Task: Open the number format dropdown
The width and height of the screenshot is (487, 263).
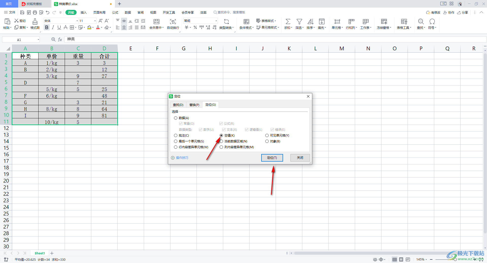Action: [216, 21]
